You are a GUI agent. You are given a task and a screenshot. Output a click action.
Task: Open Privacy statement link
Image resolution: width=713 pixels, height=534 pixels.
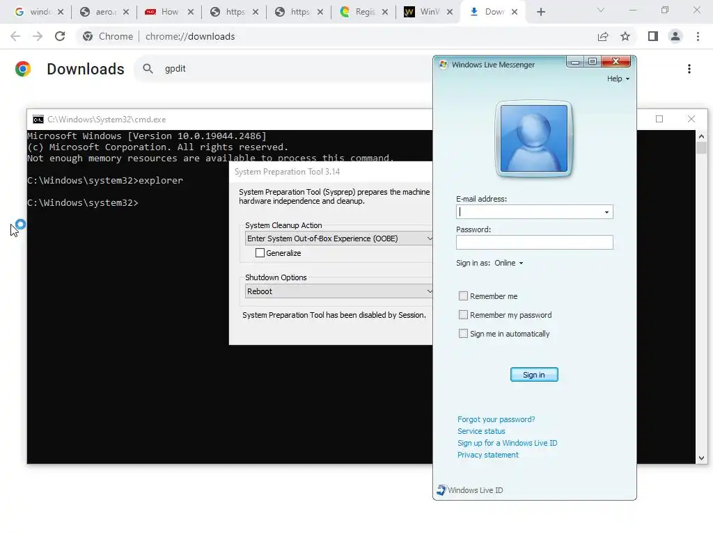[x=488, y=455]
